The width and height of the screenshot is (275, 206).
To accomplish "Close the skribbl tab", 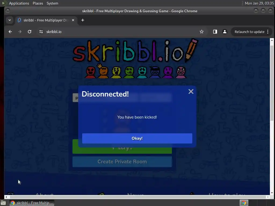I will [x=73, y=20].
